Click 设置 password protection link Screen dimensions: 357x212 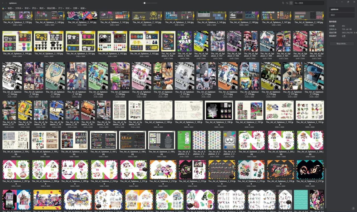point(344,36)
